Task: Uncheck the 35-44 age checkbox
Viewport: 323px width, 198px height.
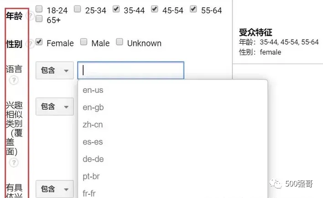Action: coord(116,9)
